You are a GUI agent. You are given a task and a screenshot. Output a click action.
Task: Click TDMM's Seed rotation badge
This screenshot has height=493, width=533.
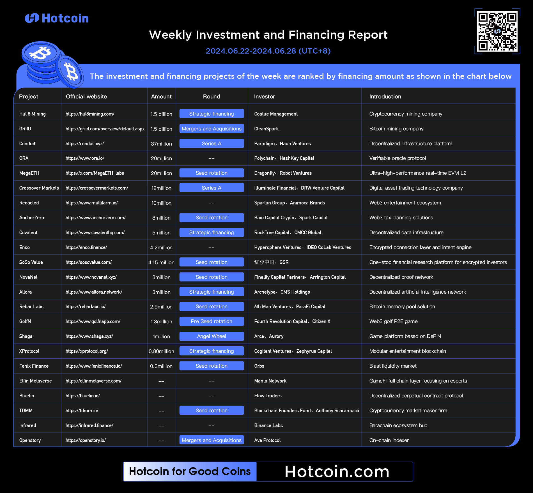212,410
